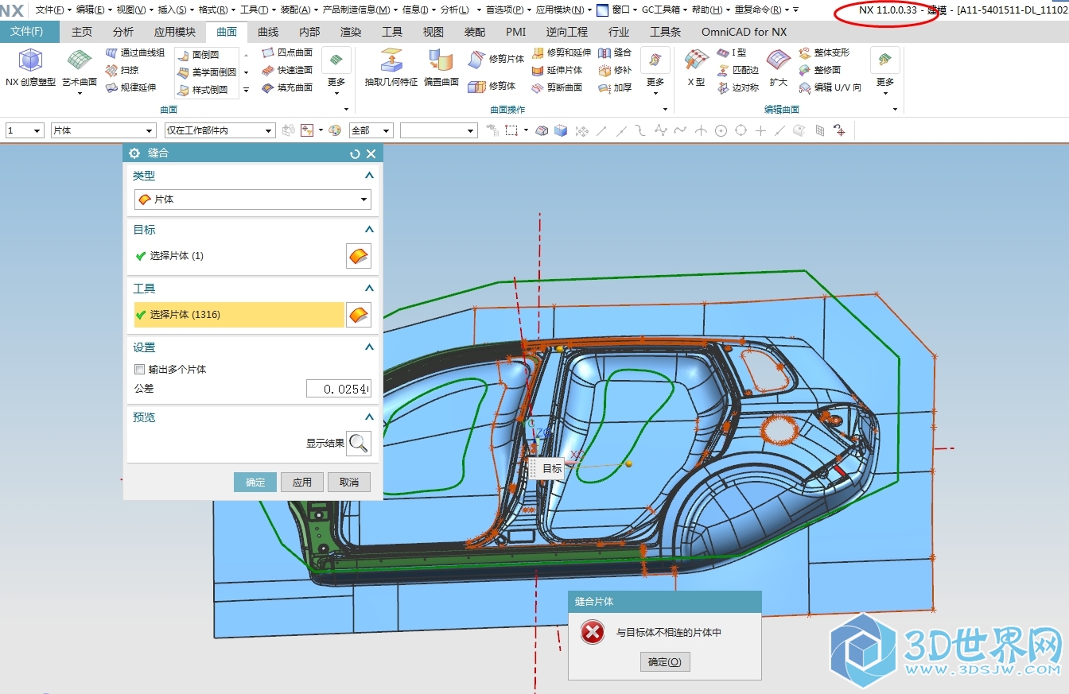Click the target sheet body selection icon
This screenshot has width=1069, height=694.
pyautogui.click(x=359, y=256)
